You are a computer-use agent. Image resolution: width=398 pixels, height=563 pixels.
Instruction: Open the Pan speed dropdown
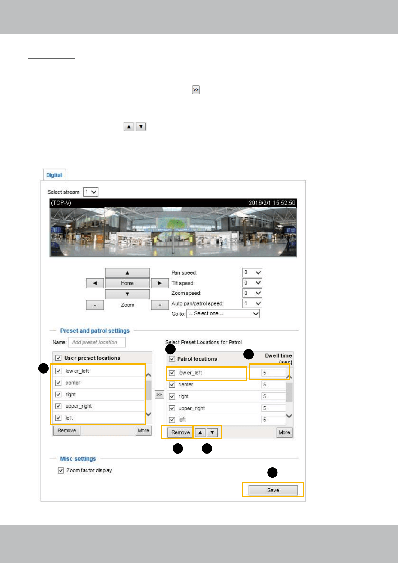252,272
